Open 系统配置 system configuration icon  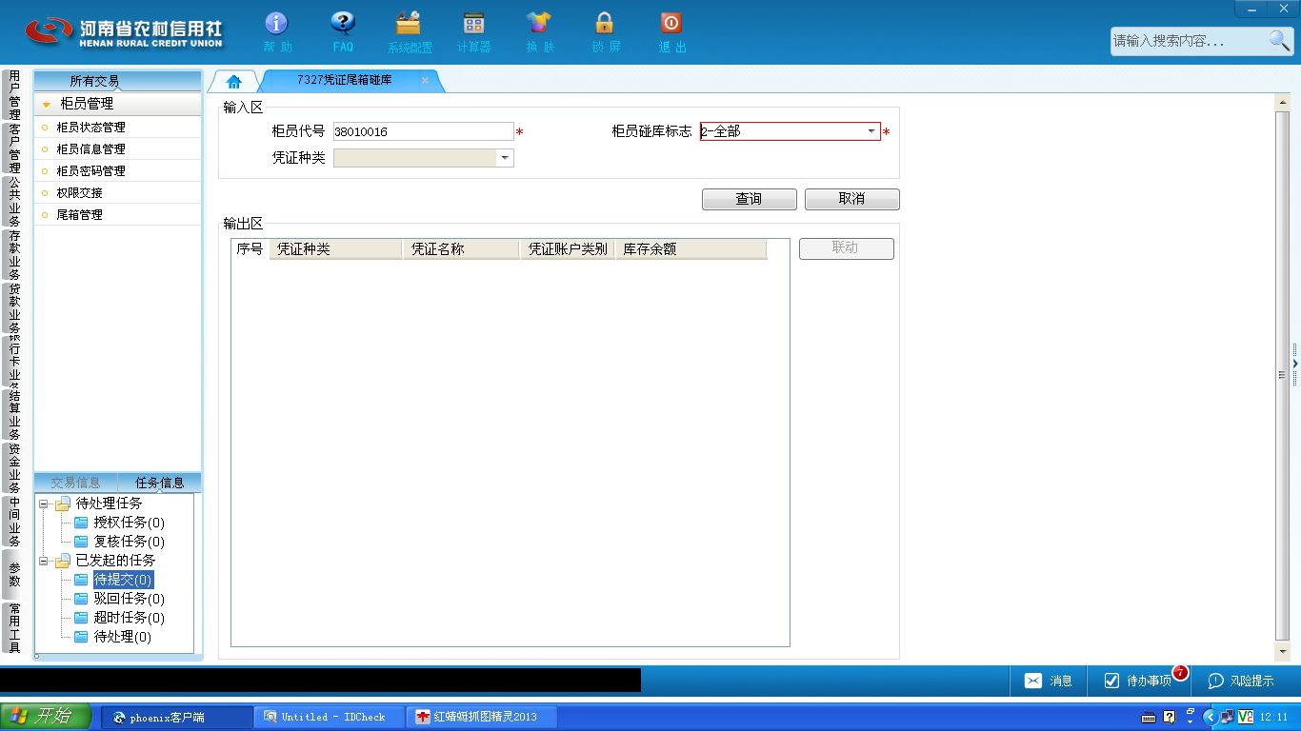click(x=409, y=23)
